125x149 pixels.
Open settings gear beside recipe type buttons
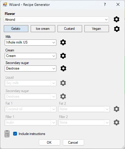pos(117,29)
